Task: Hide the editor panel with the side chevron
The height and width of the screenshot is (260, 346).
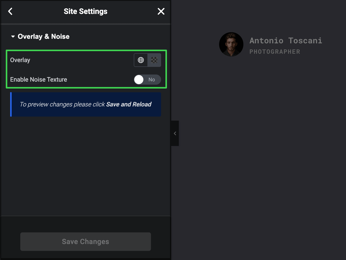Action: [x=175, y=133]
